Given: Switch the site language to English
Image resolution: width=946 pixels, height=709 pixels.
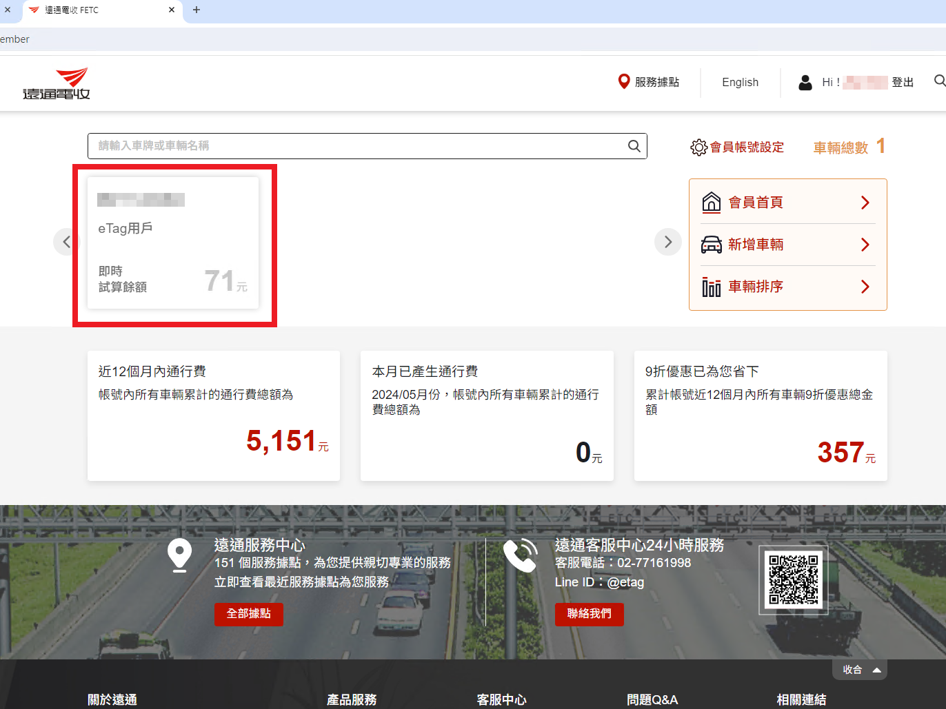Looking at the screenshot, I should 740,83.
